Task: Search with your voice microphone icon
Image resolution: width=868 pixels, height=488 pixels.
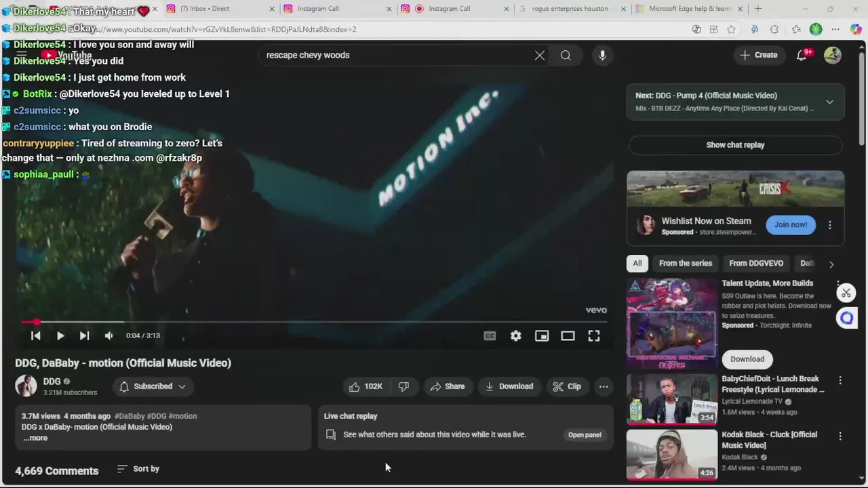Action: click(x=602, y=55)
